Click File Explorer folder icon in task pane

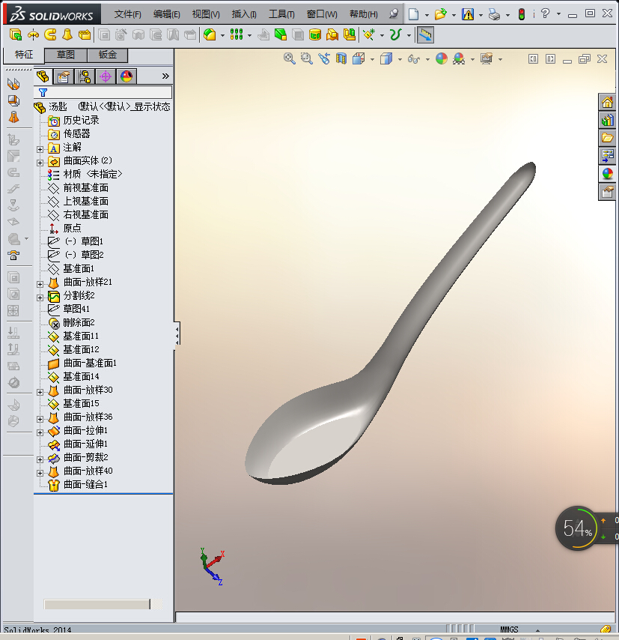[x=607, y=138]
